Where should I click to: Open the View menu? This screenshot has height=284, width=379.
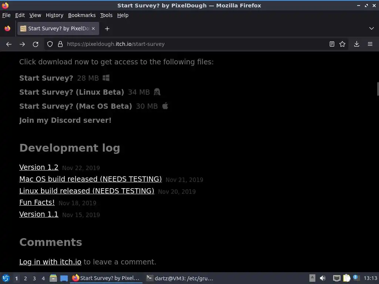coord(35,15)
